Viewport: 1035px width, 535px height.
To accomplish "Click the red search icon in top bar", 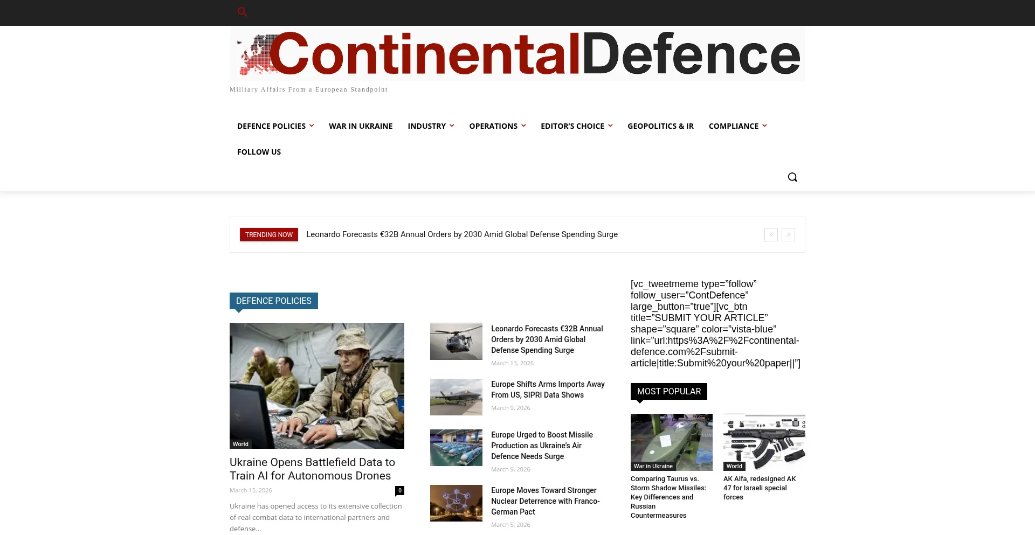I will click(x=242, y=12).
